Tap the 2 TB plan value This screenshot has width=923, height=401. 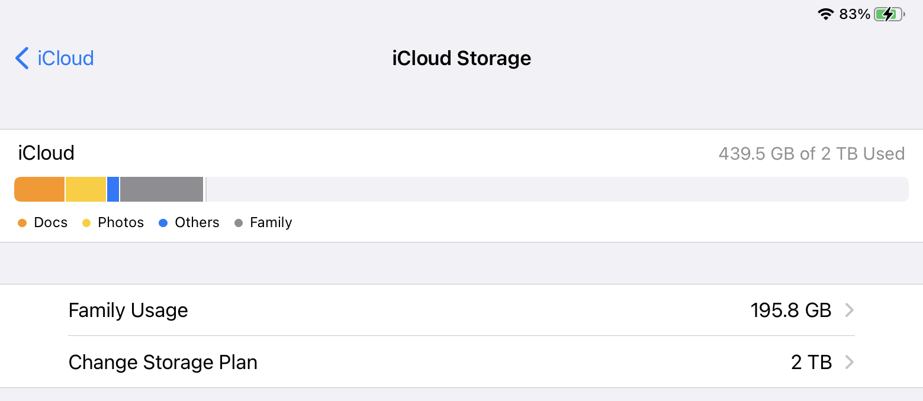[811, 362]
